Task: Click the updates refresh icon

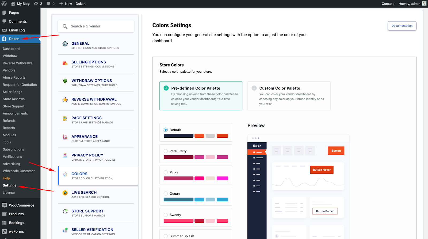Action: point(36,4)
